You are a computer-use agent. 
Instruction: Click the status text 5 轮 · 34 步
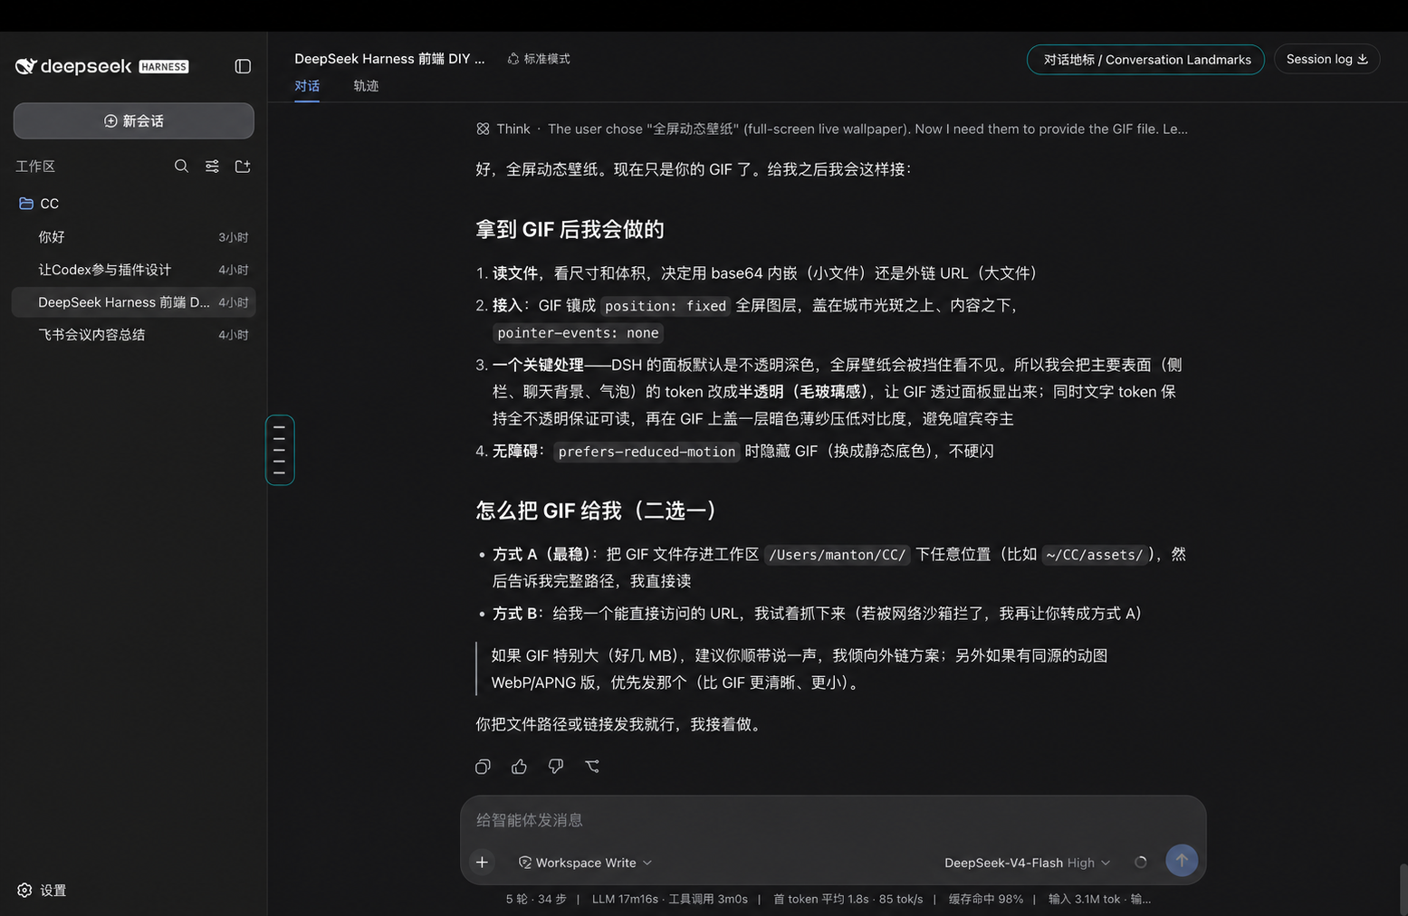pyautogui.click(x=536, y=899)
